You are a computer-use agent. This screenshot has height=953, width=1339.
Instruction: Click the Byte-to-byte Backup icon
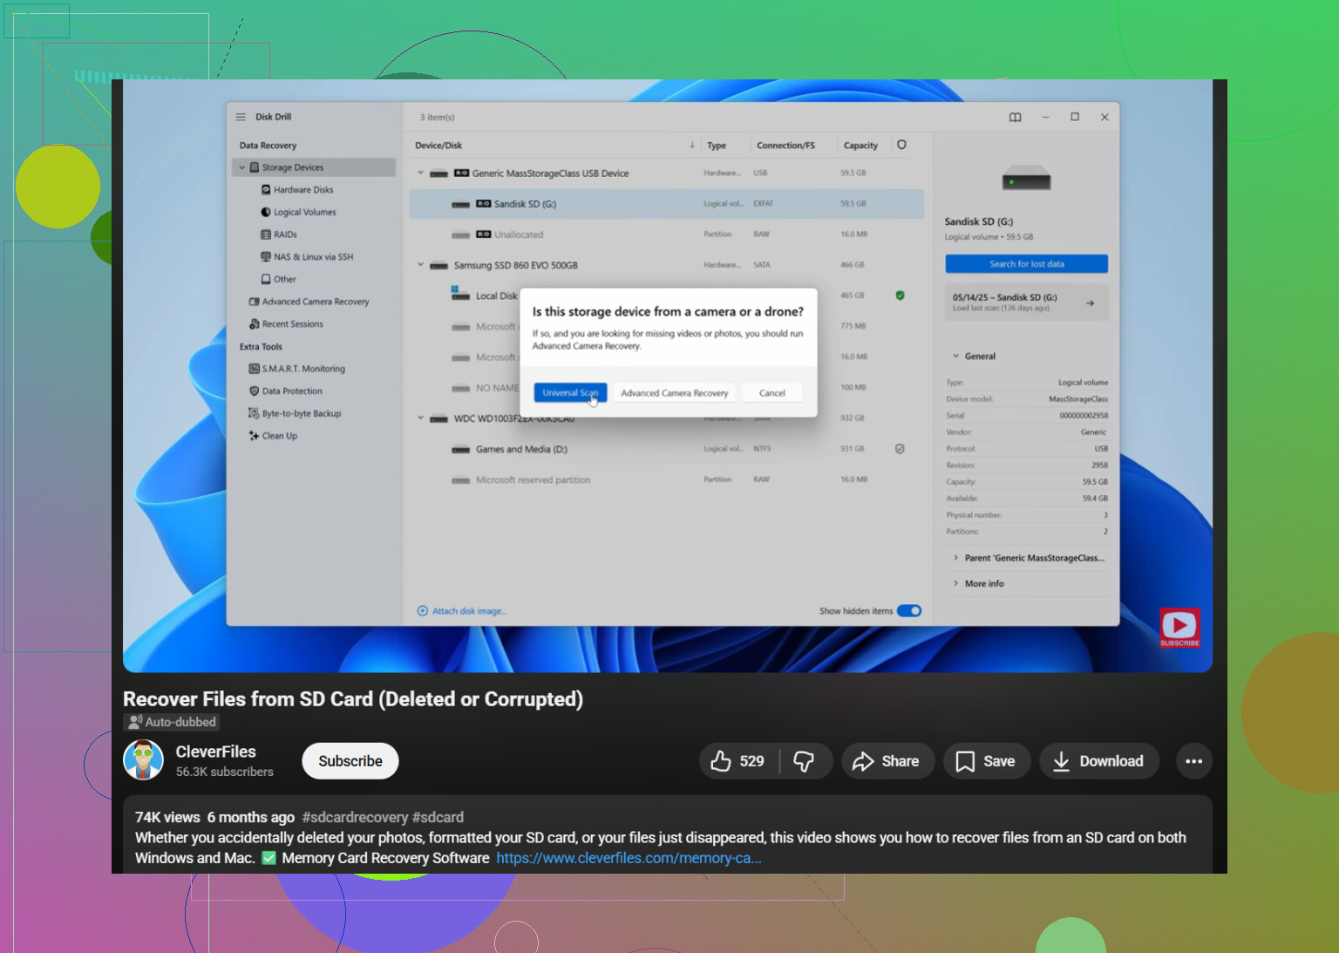254,413
